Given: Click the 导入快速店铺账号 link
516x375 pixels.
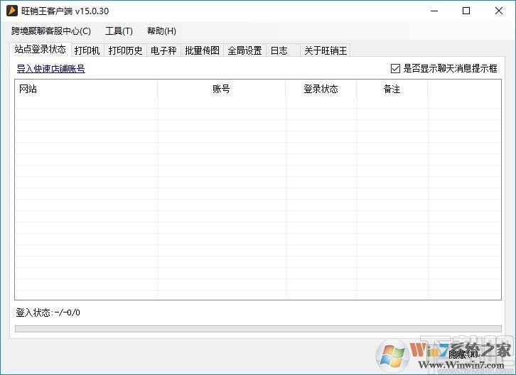Looking at the screenshot, I should 51,69.
